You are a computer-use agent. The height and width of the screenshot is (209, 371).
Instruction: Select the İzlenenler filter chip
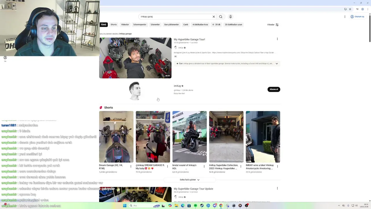click(155, 25)
